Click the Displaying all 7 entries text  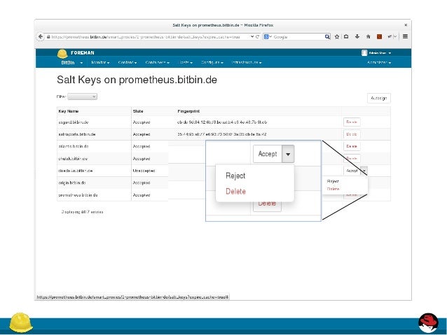coord(82,212)
